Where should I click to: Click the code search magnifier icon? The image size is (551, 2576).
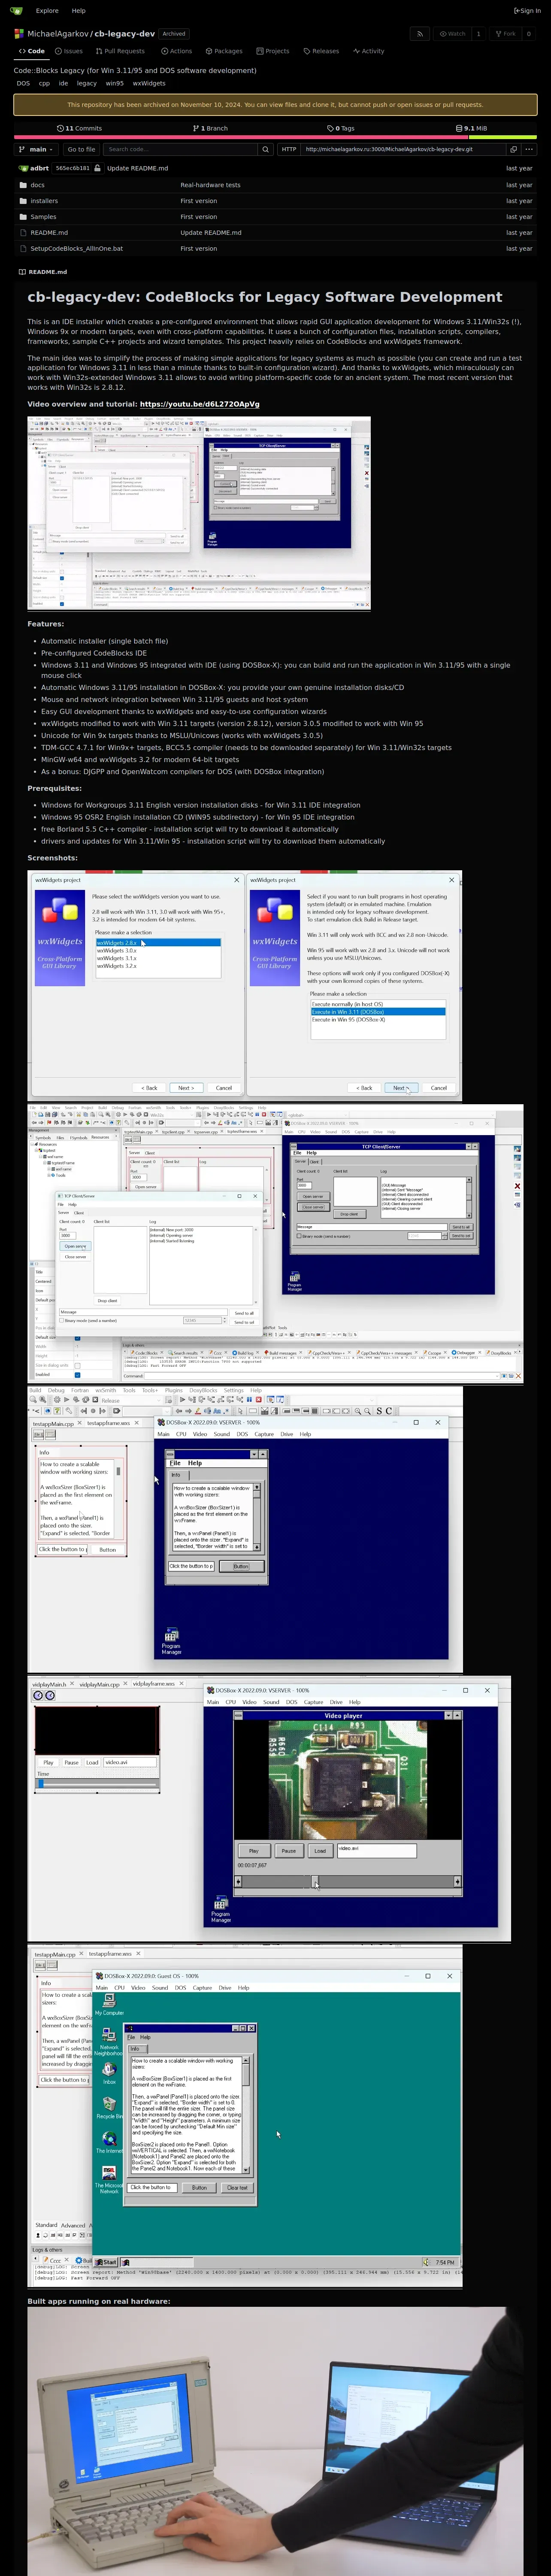click(x=265, y=149)
